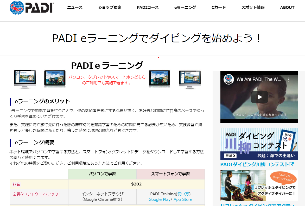Image resolution: width=305 pixels, height=206 pixels.
Task: Click the first desktop monitor image
Action: click(25, 79)
